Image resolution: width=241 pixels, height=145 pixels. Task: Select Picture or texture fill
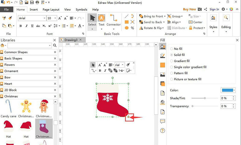[186, 79]
